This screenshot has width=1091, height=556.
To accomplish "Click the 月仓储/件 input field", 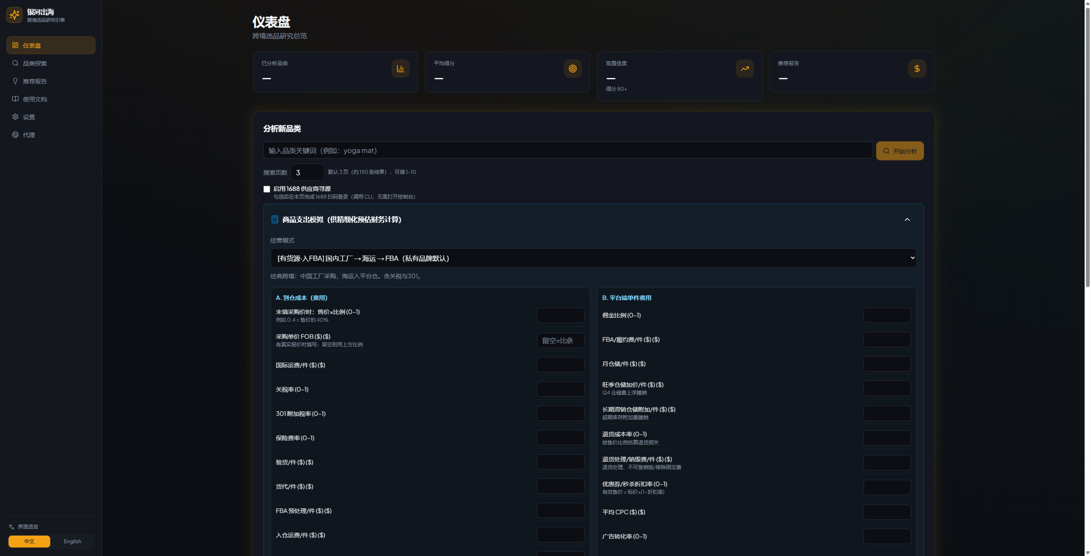I will click(887, 364).
